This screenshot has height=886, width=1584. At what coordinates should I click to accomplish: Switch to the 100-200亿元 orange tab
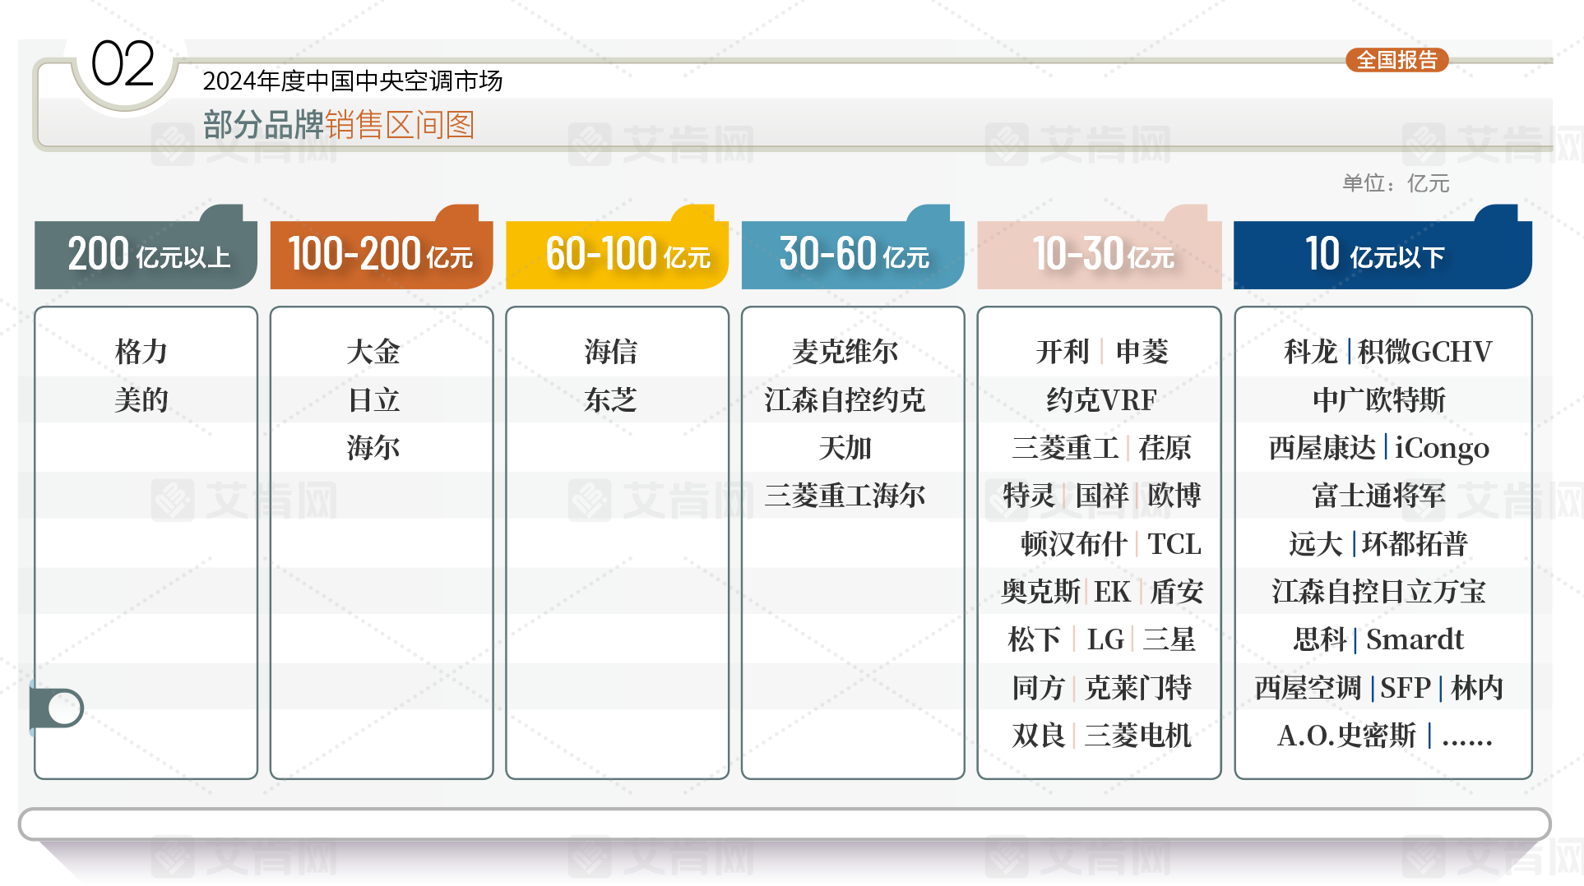(381, 254)
